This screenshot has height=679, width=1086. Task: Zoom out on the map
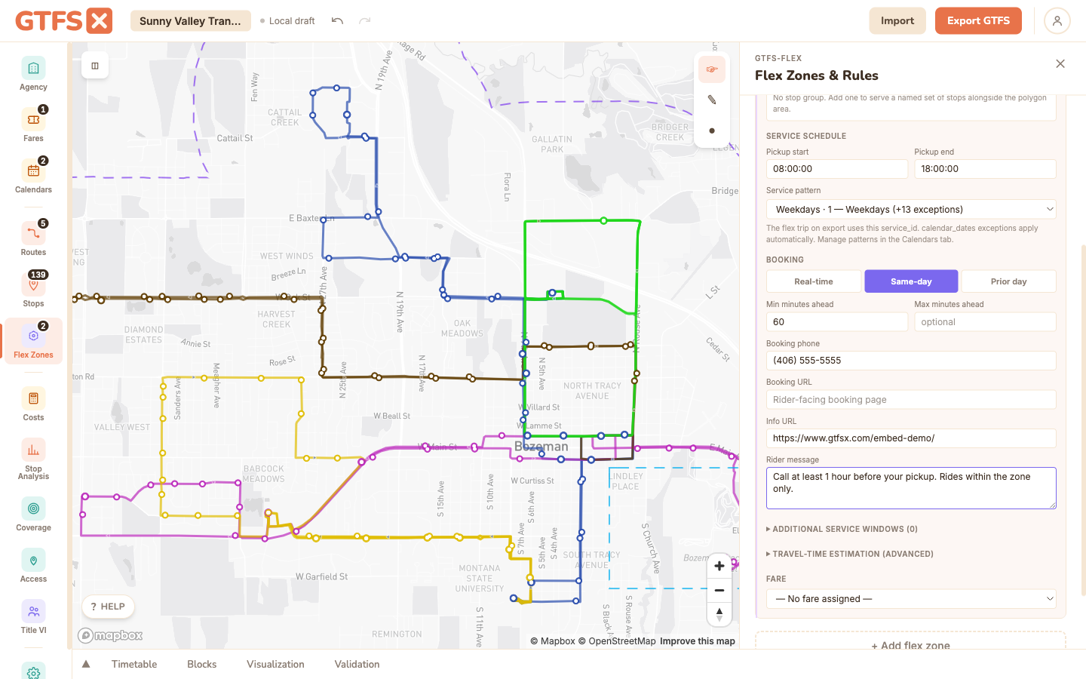point(719,590)
